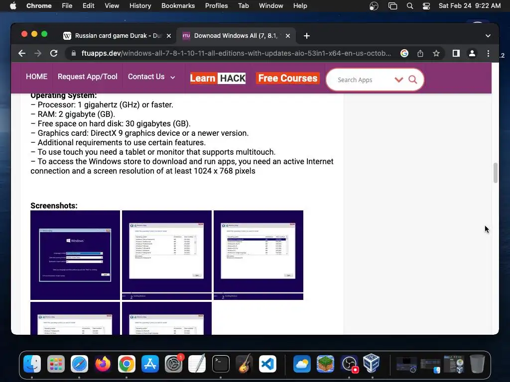Go to HOME on site navigation
Screen dimensions: 510x382
click(37, 77)
